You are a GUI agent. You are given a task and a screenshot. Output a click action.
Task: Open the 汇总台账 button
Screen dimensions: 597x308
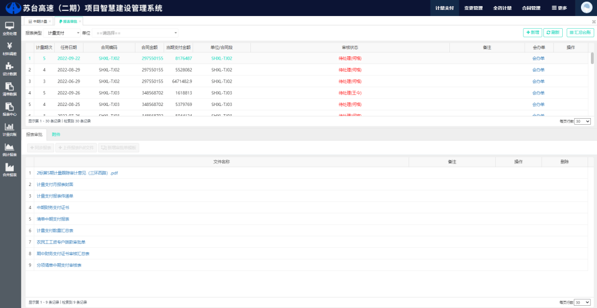click(x=580, y=33)
